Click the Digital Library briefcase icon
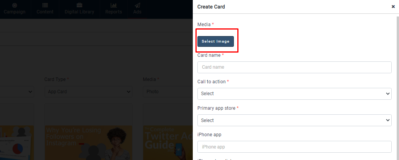This screenshot has width=399, height=160. click(x=79, y=5)
